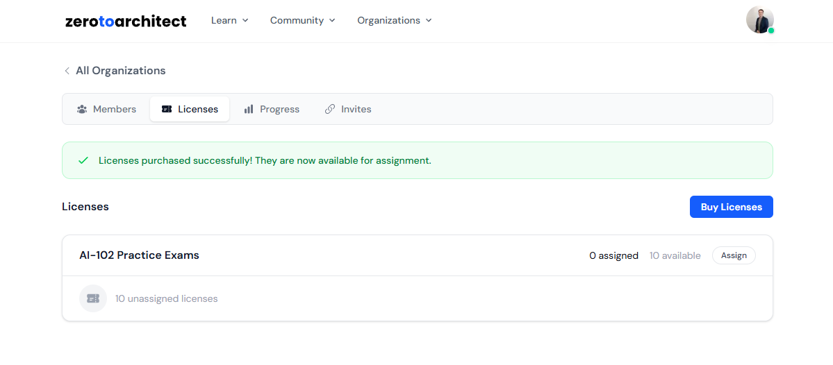Click the 10 available license count
The height and width of the screenshot is (365, 833).
click(x=675, y=256)
